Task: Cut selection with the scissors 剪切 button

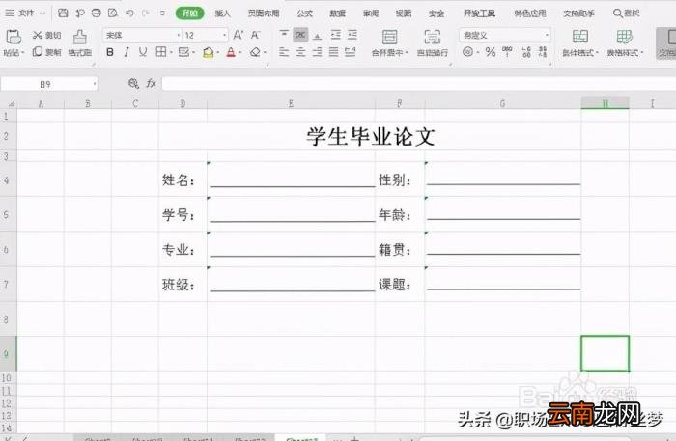Action: point(47,36)
